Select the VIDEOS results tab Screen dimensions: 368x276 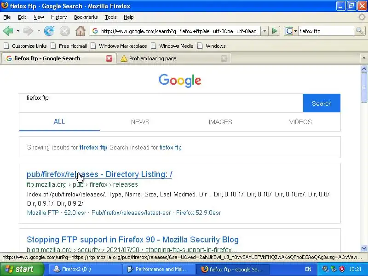click(x=300, y=122)
